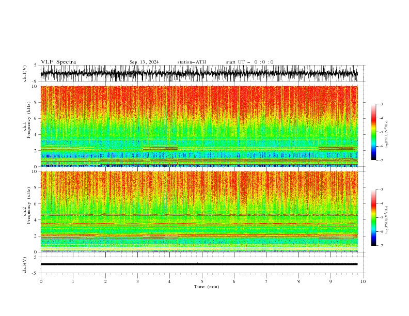Click the date "Sep. 13, 2024"
The image size is (409, 316).
pyautogui.click(x=144, y=62)
